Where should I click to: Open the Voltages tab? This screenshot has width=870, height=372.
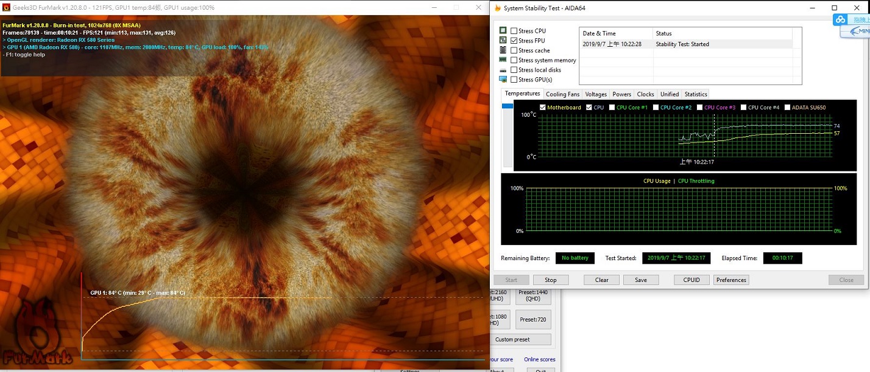click(x=596, y=94)
